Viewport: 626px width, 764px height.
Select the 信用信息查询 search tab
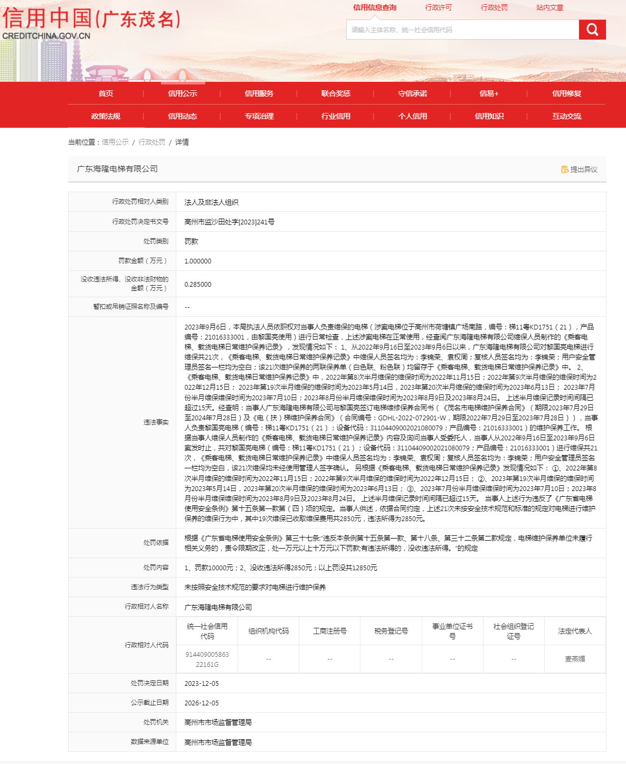click(x=375, y=7)
